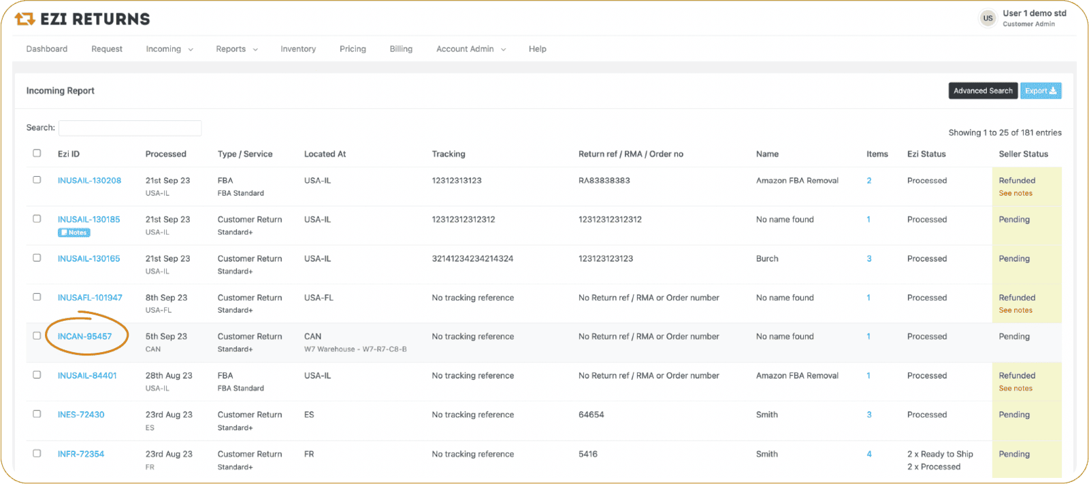Select the checkbox for row INCAN-95457
Image resolution: width=1089 pixels, height=484 pixels.
pyautogui.click(x=37, y=336)
